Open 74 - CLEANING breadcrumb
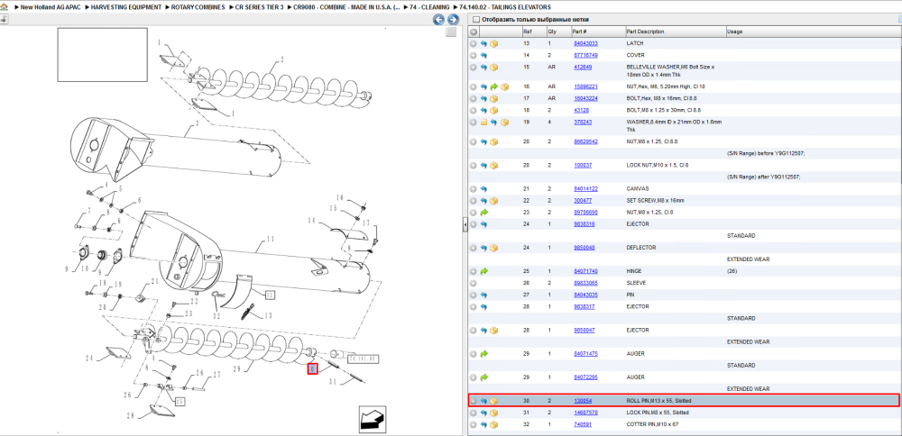This screenshot has height=436, width=902. click(x=429, y=7)
